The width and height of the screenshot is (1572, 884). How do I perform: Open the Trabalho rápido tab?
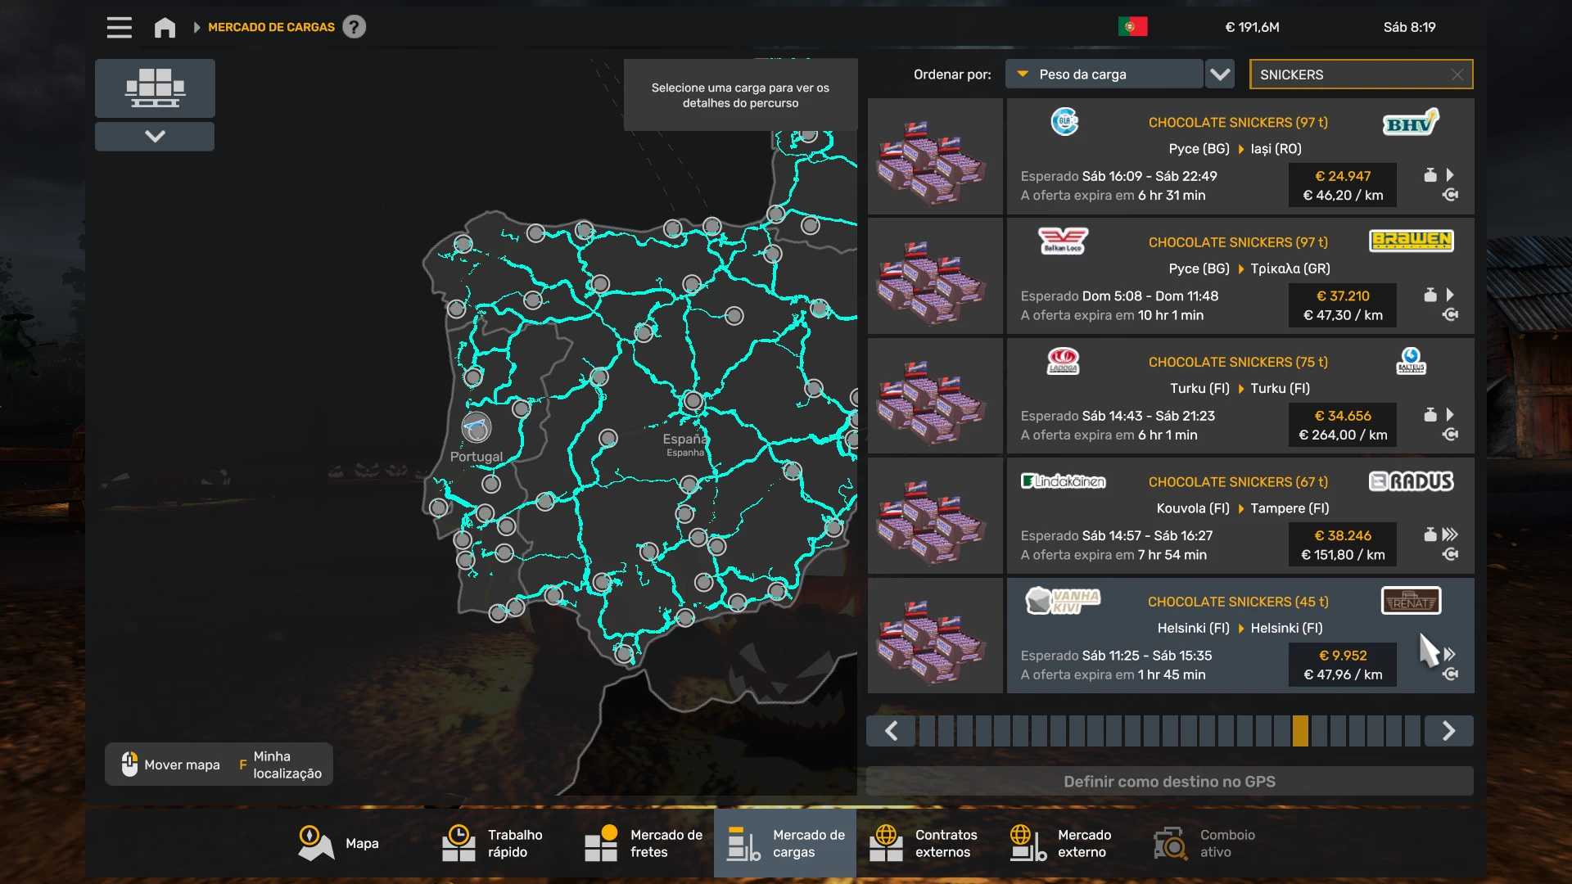click(x=493, y=843)
